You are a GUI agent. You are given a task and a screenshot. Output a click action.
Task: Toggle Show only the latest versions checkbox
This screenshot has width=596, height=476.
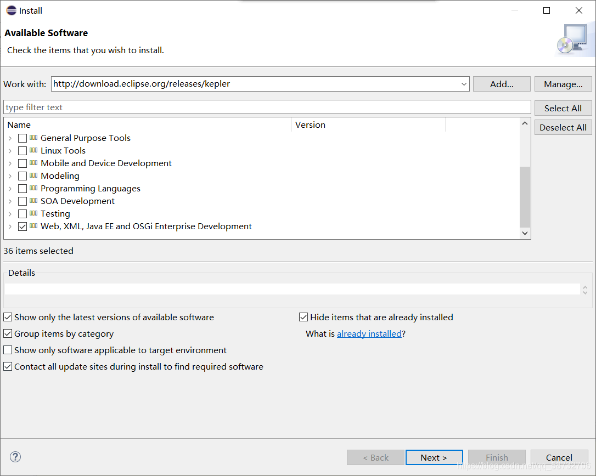(x=8, y=317)
